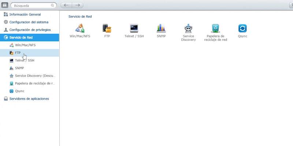Open Papelera de reciclaje de red icon
The width and height of the screenshot is (293, 146).
pyautogui.click(x=215, y=28)
